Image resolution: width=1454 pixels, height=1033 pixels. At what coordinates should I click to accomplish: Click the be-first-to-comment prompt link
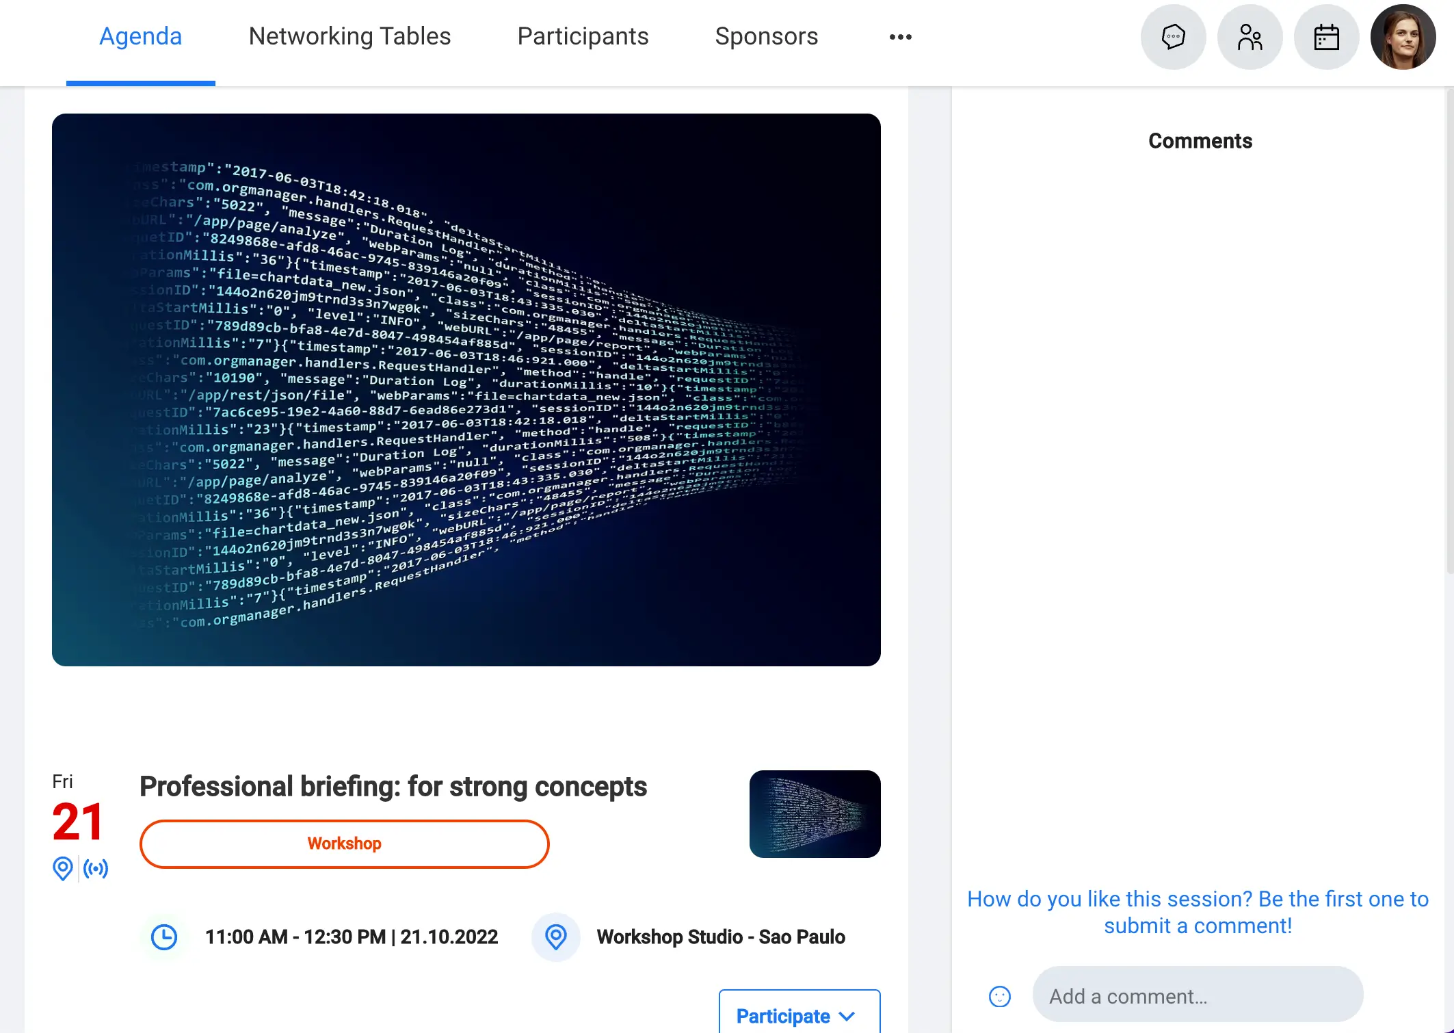pos(1198,912)
